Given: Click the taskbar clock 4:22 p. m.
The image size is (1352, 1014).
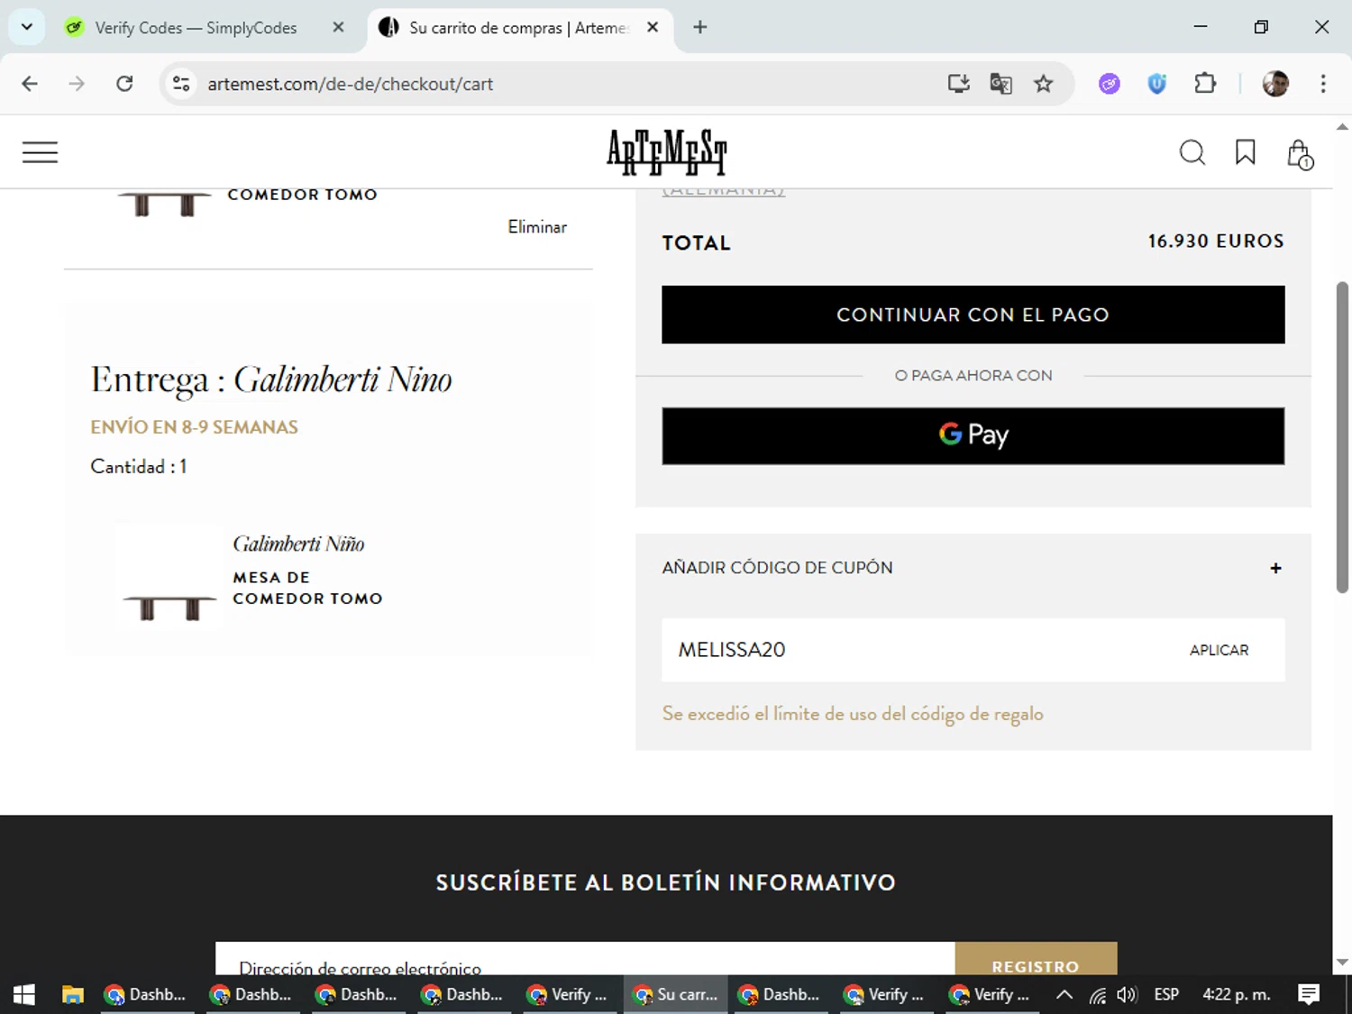Looking at the screenshot, I should 1237,994.
